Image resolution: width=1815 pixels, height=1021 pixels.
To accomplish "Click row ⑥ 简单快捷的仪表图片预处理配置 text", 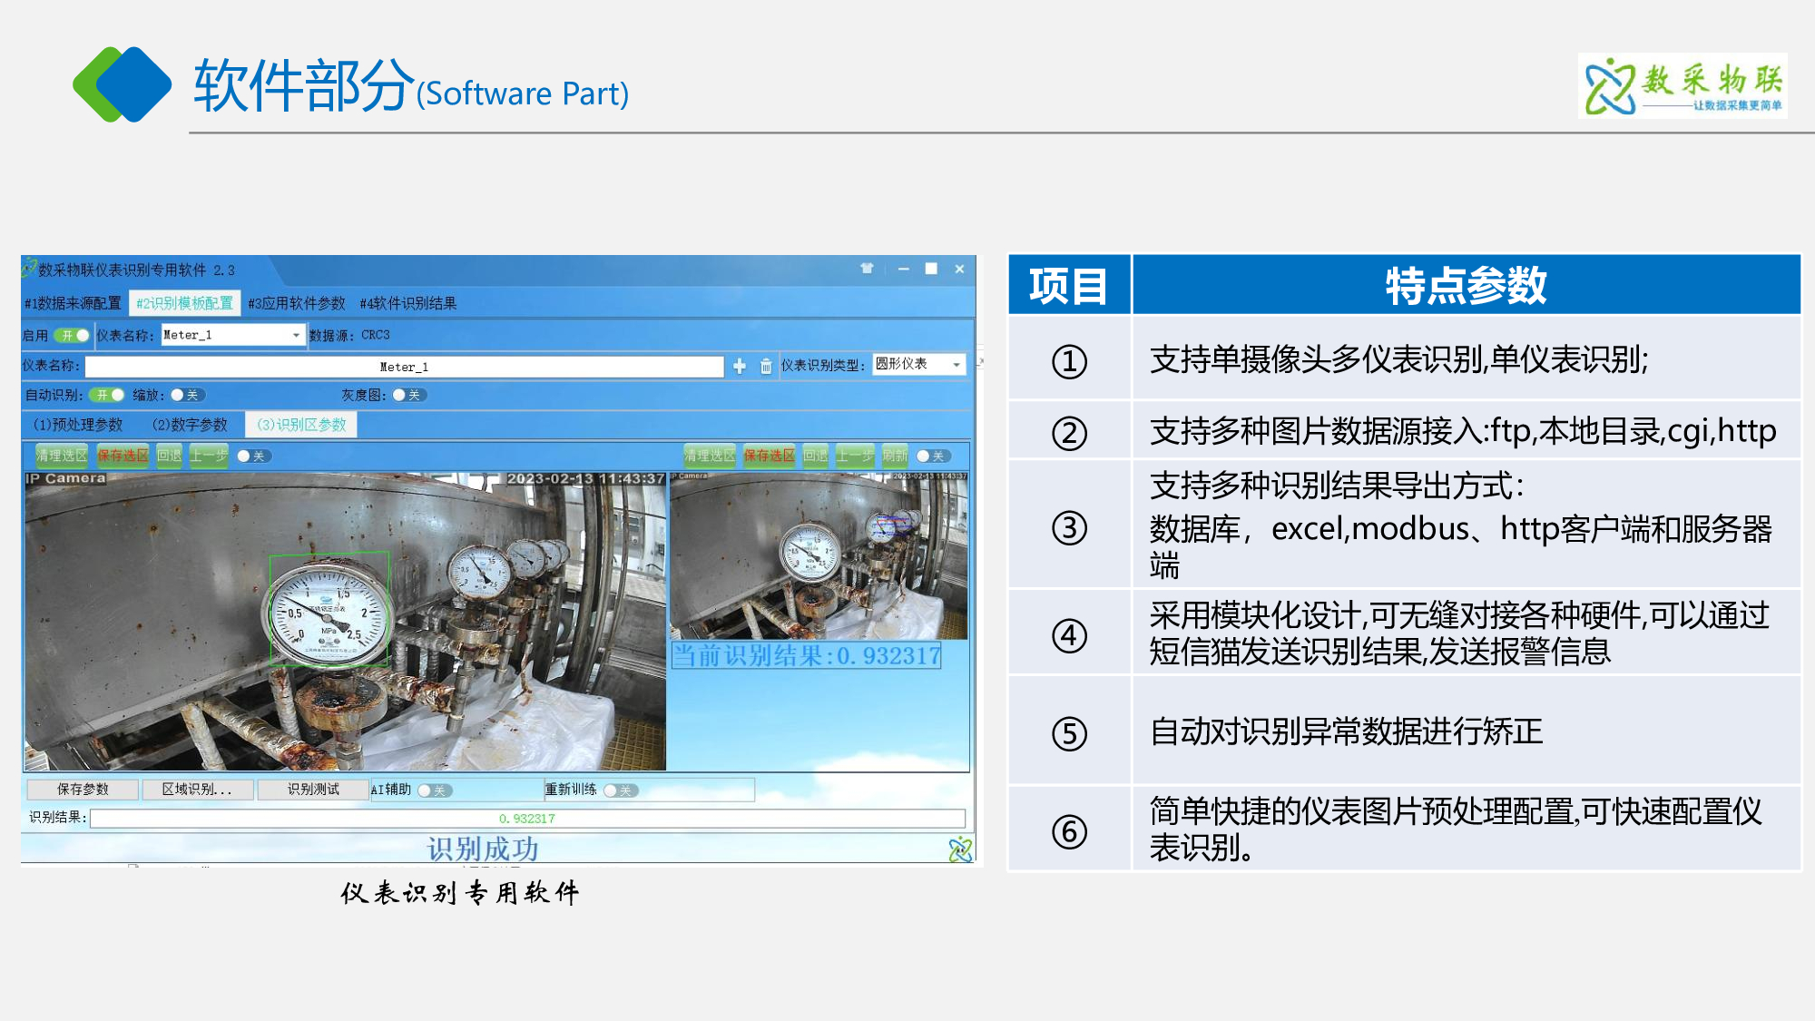I will (1456, 829).
